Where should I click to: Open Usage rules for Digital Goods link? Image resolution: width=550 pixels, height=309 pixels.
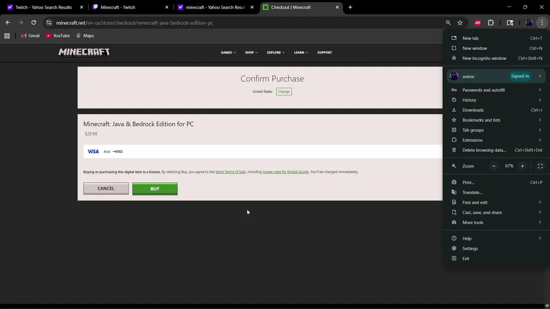[285, 172]
